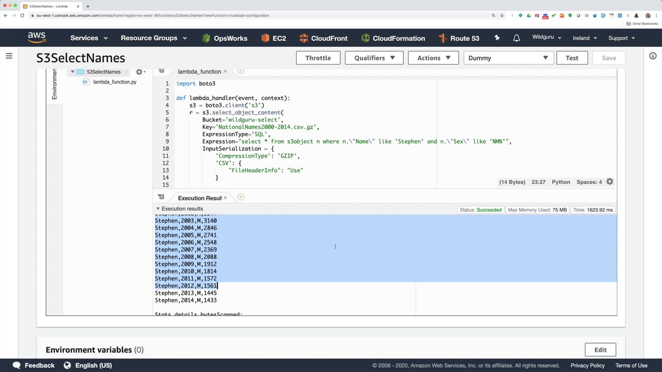The height and width of the screenshot is (372, 662).
Task: Open the Dummy test event dropdown
Action: 508,58
